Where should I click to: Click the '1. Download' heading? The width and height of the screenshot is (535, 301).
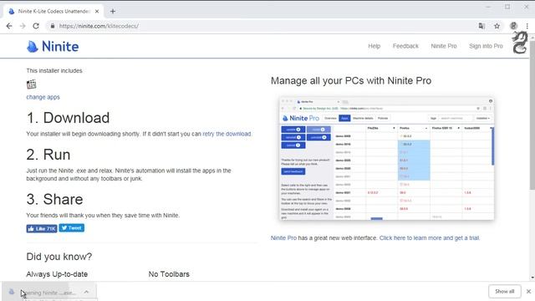pos(68,118)
